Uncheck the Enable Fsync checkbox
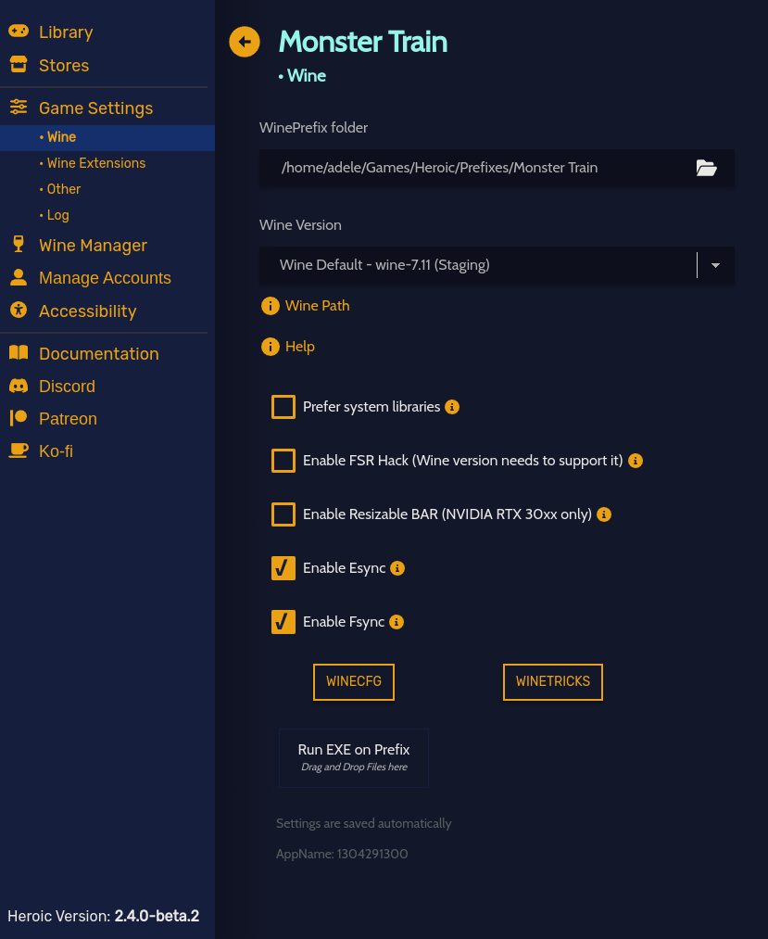This screenshot has width=768, height=939. 283,622
